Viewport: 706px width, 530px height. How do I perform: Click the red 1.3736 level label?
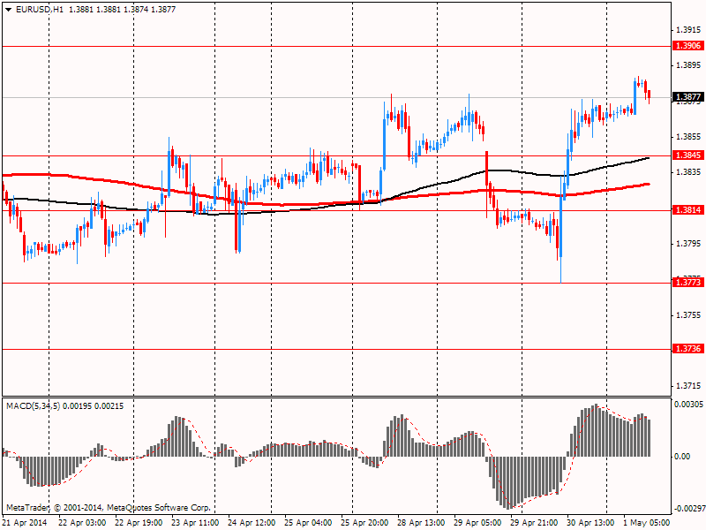[x=687, y=349]
